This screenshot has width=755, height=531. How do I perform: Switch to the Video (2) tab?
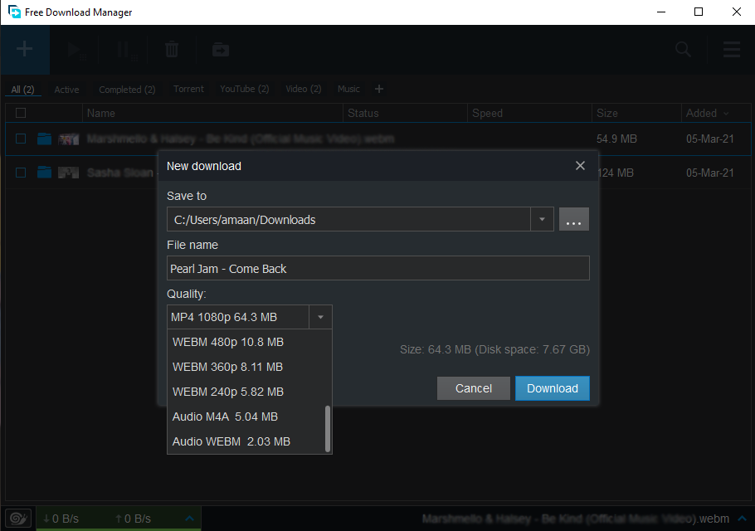tap(304, 89)
